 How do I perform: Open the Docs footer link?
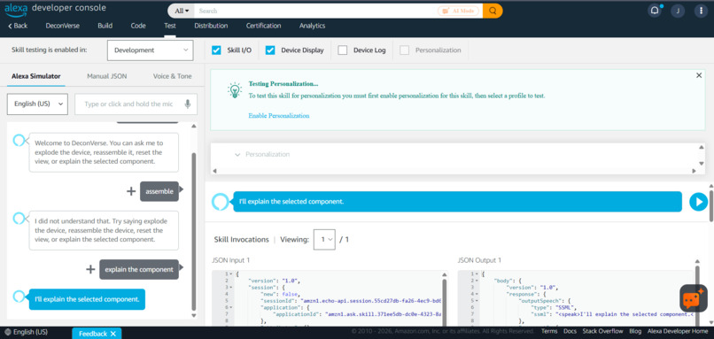click(570, 331)
